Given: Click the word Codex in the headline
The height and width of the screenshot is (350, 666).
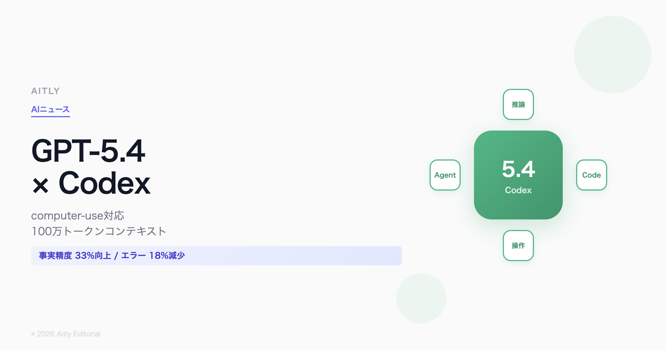Looking at the screenshot, I should (x=104, y=183).
